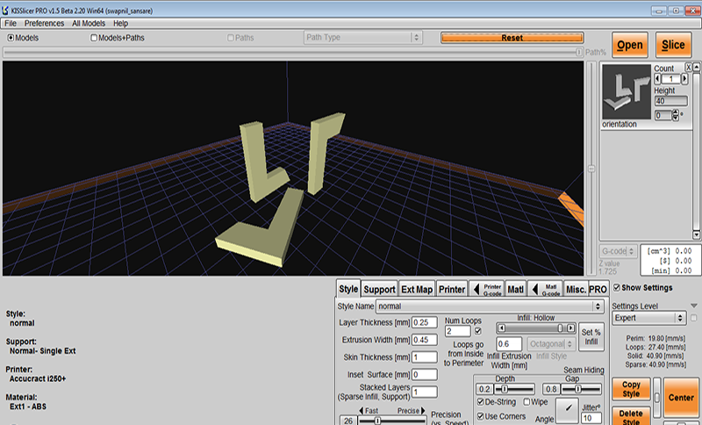Viewport: 702px width, 425px height.
Task: Click the Set % Infill button
Action: pos(591,337)
